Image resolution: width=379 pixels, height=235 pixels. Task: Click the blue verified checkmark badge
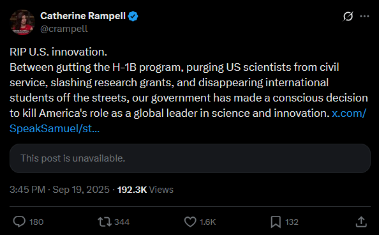coord(133,16)
